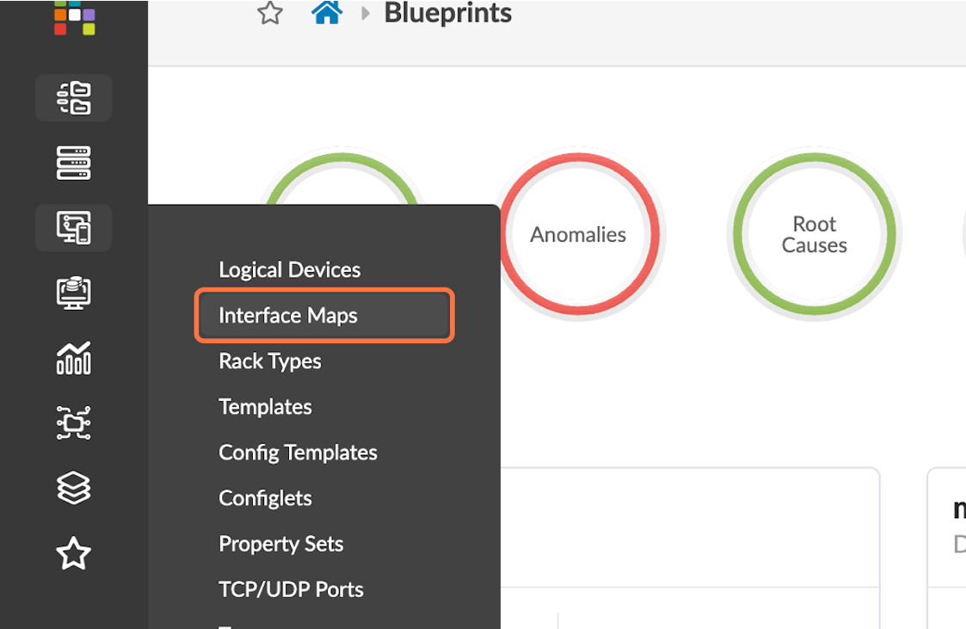Click the Root Causes status circle

click(814, 234)
